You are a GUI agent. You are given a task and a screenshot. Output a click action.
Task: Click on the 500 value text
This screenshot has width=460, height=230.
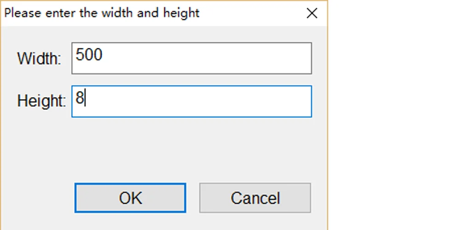(x=89, y=55)
